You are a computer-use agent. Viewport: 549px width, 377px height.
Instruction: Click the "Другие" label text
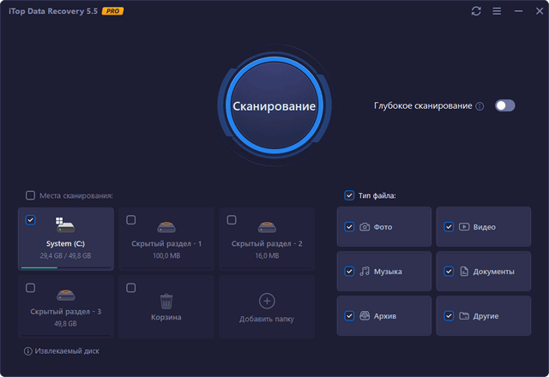click(x=486, y=316)
